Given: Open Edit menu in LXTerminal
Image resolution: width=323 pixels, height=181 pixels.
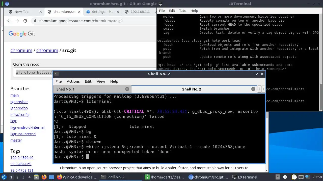Looking at the screenshot, I should click(172, 11).
